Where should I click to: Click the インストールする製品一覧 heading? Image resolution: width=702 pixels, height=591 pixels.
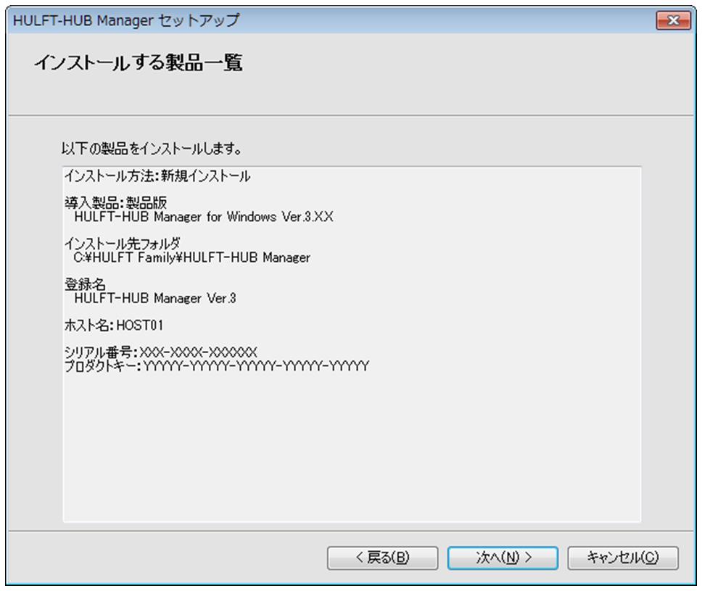click(x=139, y=62)
